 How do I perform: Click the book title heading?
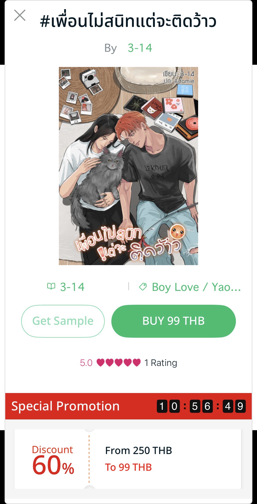(x=128, y=21)
